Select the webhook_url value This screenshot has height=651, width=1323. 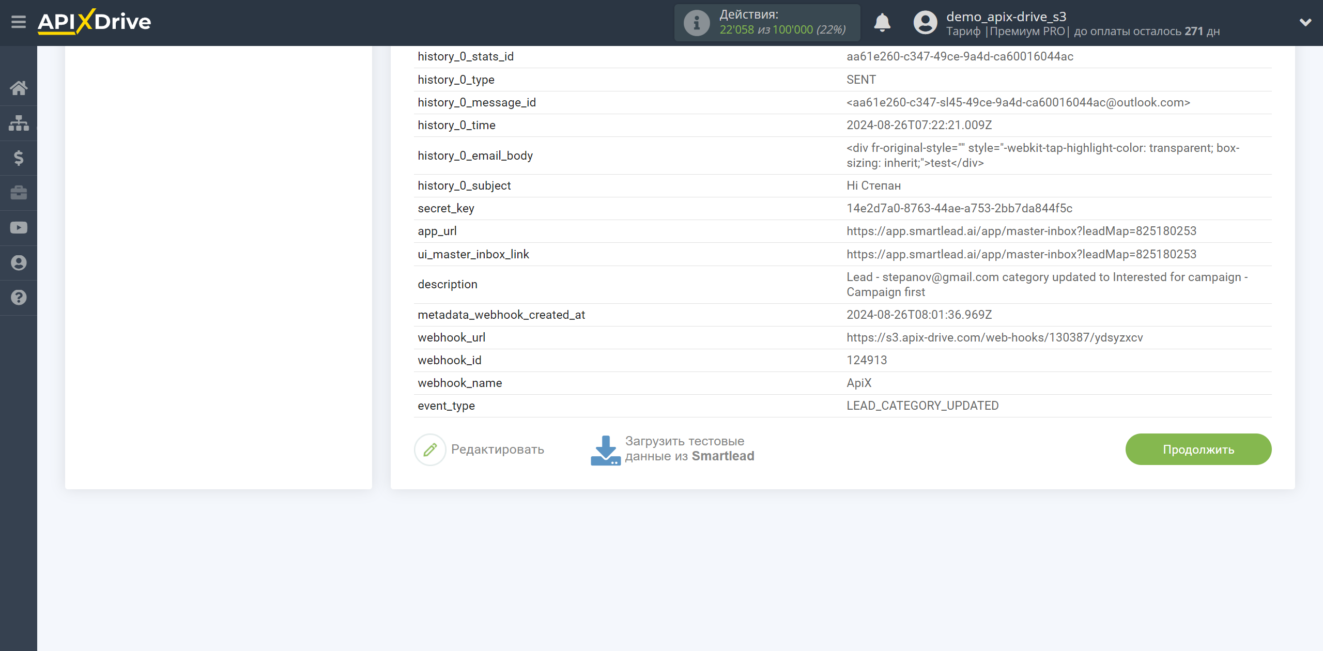click(994, 338)
